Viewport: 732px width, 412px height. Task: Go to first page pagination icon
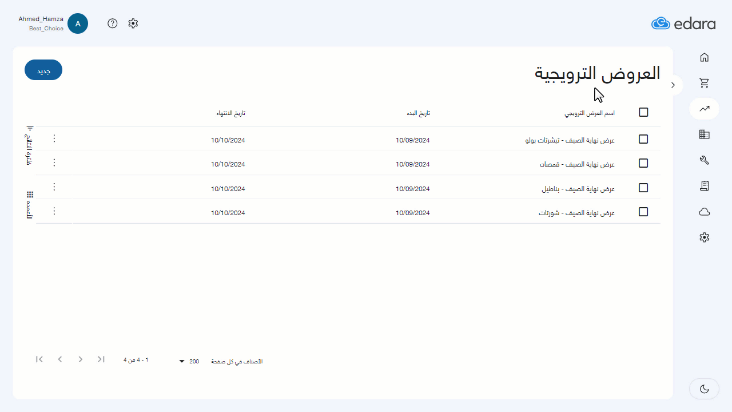click(39, 359)
